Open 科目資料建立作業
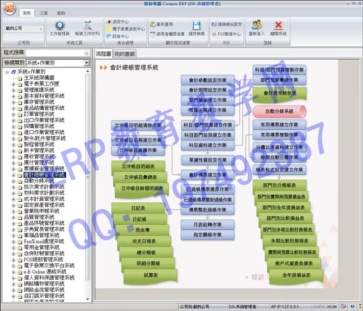Viewport: 363px width, 311px height. point(207,145)
